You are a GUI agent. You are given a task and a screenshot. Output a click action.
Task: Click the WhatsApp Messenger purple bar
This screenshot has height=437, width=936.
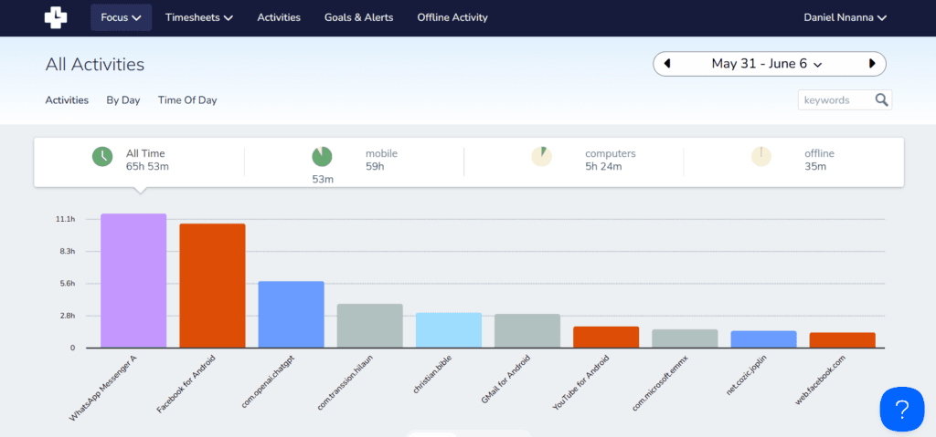133,281
